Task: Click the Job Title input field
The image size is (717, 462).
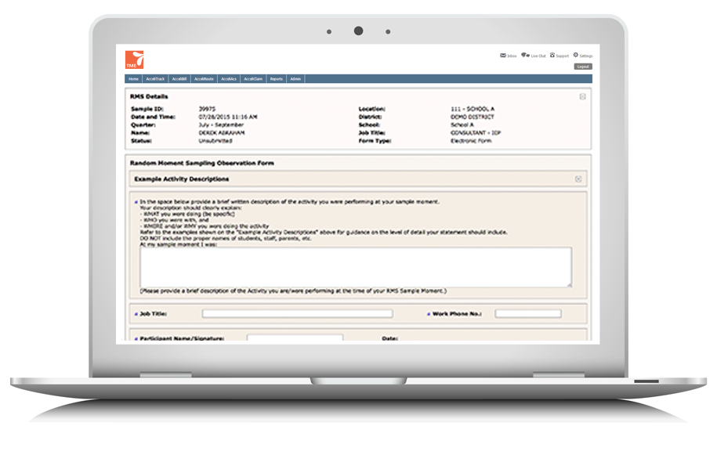Action: [298, 313]
